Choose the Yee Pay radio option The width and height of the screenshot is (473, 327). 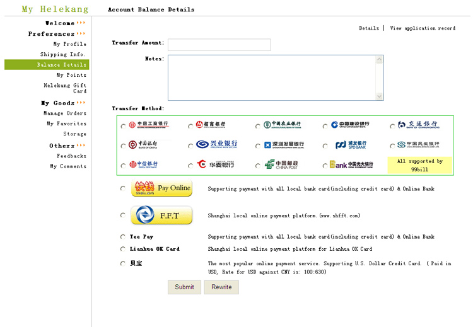point(122,236)
